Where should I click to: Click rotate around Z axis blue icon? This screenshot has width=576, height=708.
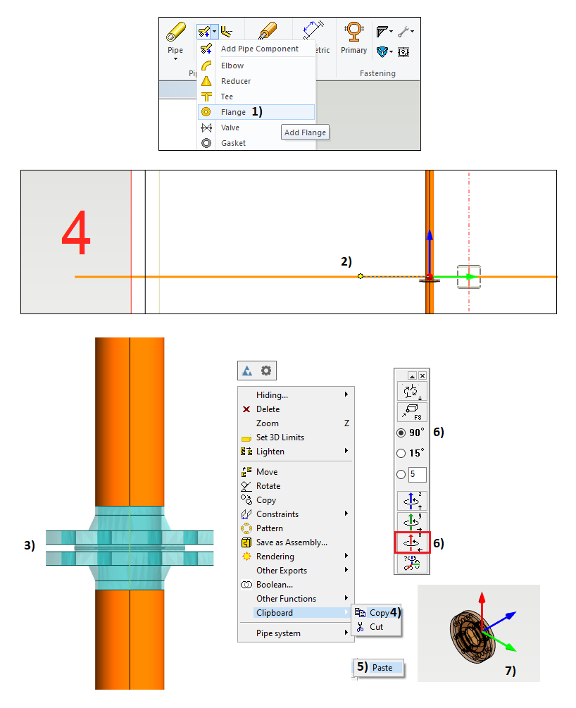(x=412, y=501)
